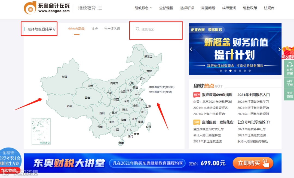
Task: Focus the 搜索地区 search field
Action: point(157,29)
